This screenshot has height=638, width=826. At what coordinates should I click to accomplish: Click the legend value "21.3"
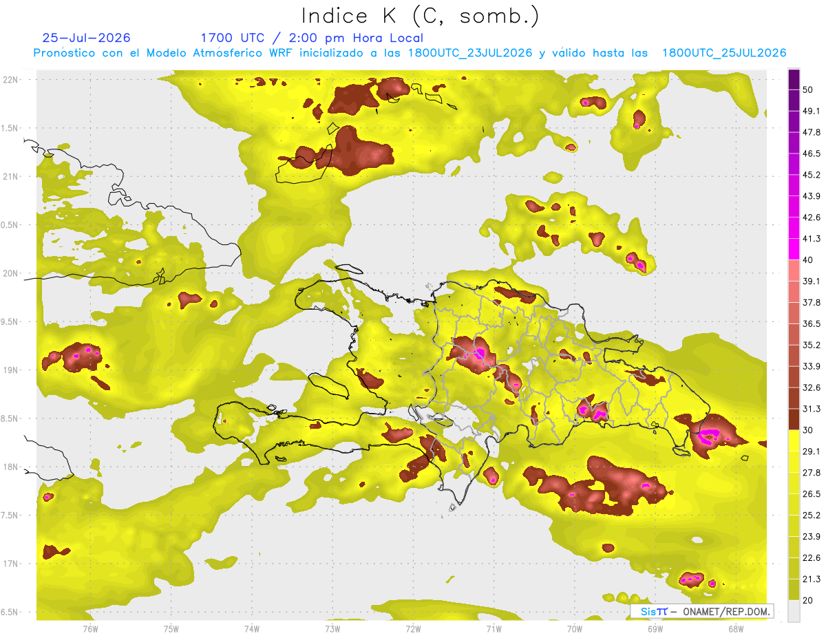click(x=812, y=579)
